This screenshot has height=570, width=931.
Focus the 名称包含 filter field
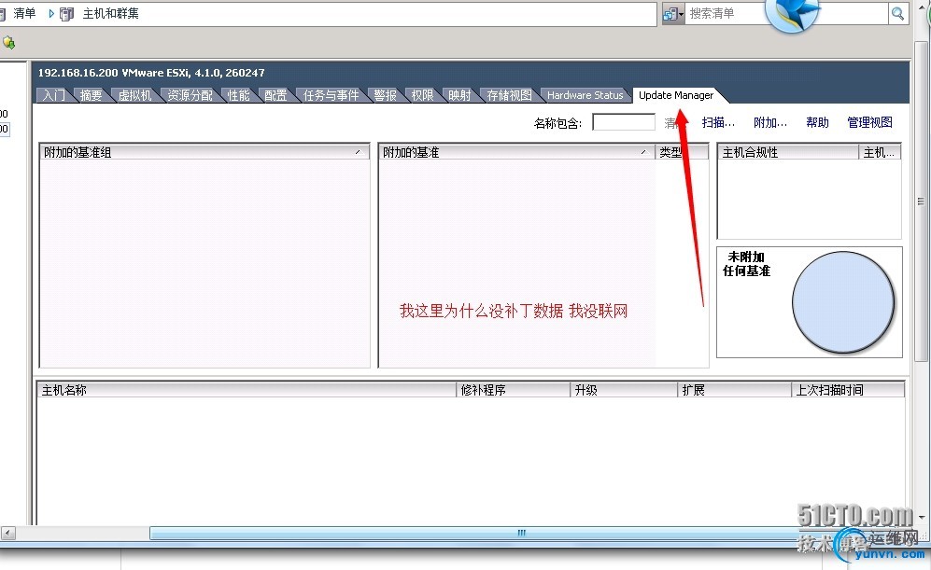(x=624, y=122)
